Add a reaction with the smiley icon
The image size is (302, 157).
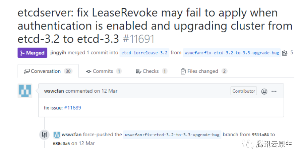tap(264, 91)
